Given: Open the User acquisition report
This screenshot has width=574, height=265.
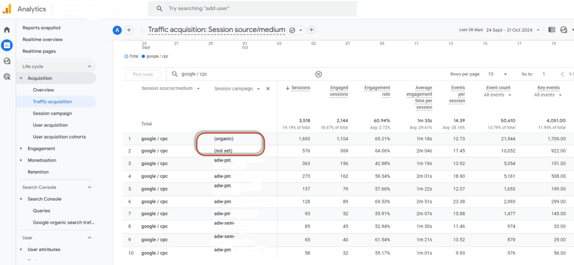Looking at the screenshot, I should point(50,125).
